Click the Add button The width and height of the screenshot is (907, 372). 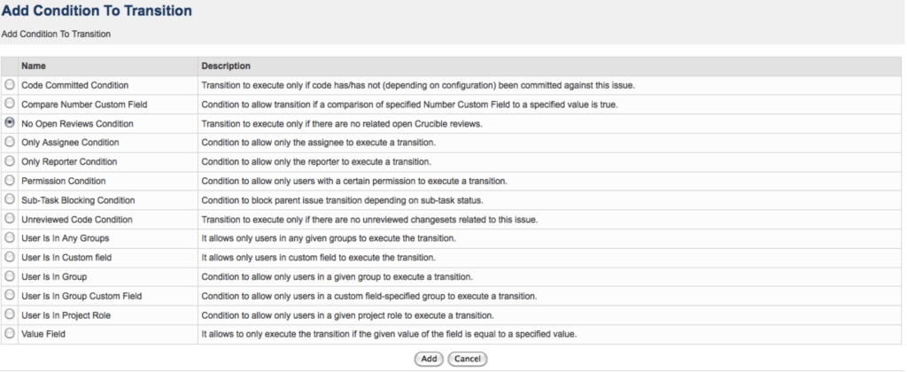pyautogui.click(x=429, y=359)
